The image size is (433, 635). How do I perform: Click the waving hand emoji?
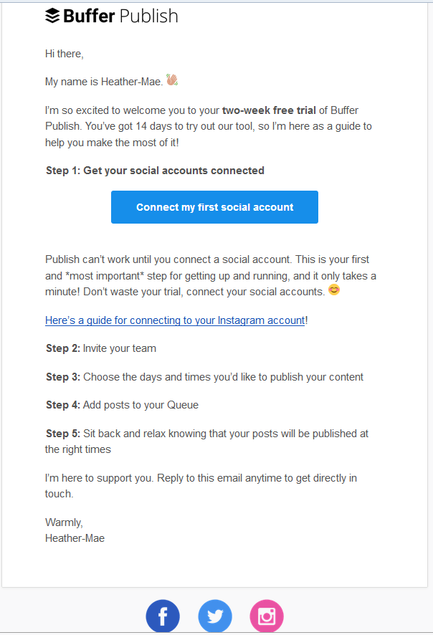(172, 80)
